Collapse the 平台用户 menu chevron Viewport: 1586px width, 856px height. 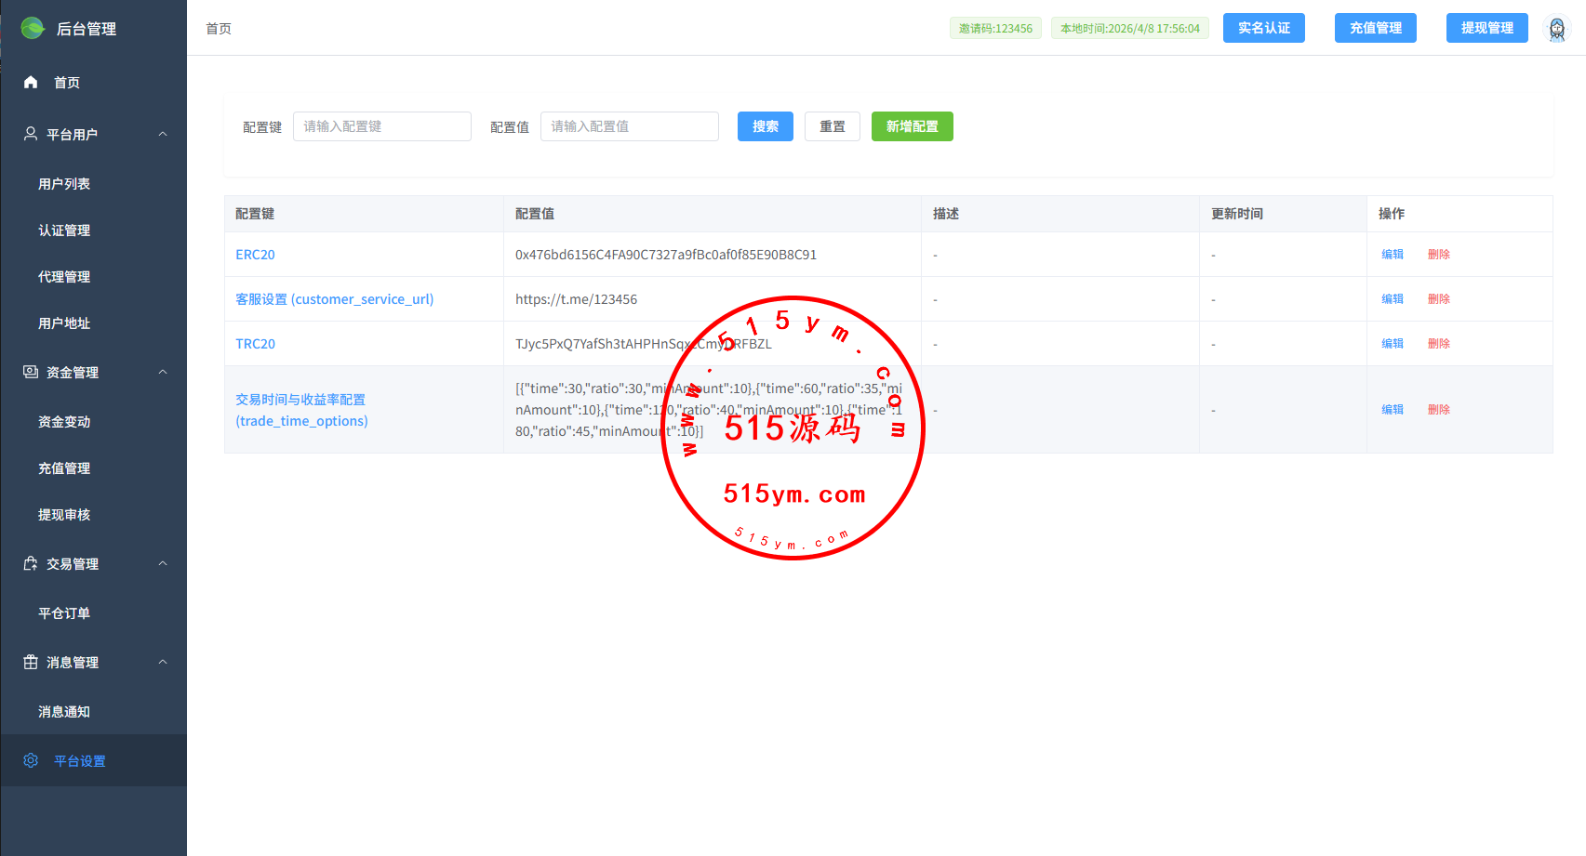pos(163,135)
